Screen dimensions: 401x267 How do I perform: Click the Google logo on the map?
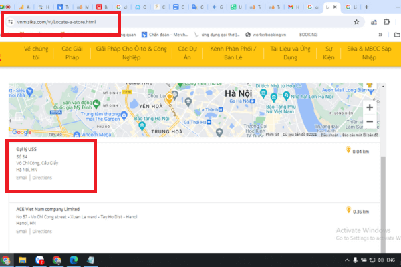[22, 132]
